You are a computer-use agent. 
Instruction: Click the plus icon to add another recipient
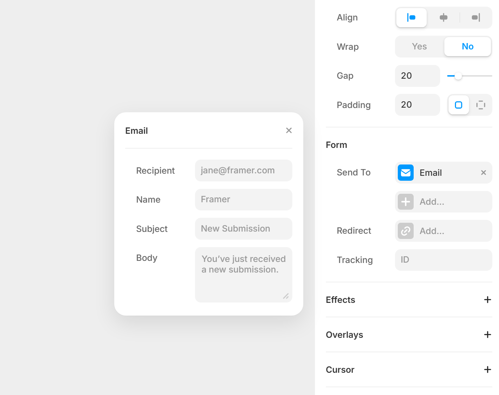pos(406,202)
